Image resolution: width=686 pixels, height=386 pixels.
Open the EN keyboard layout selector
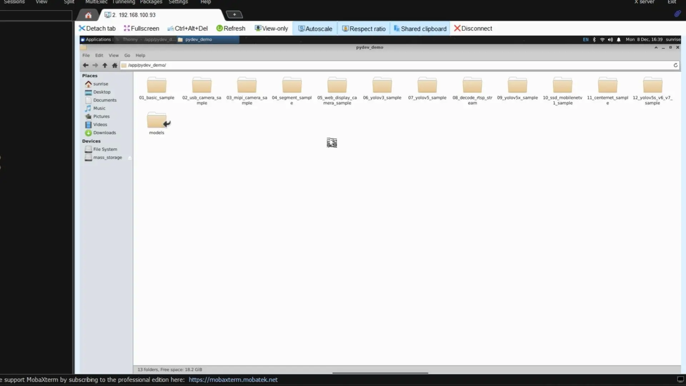(x=586, y=40)
